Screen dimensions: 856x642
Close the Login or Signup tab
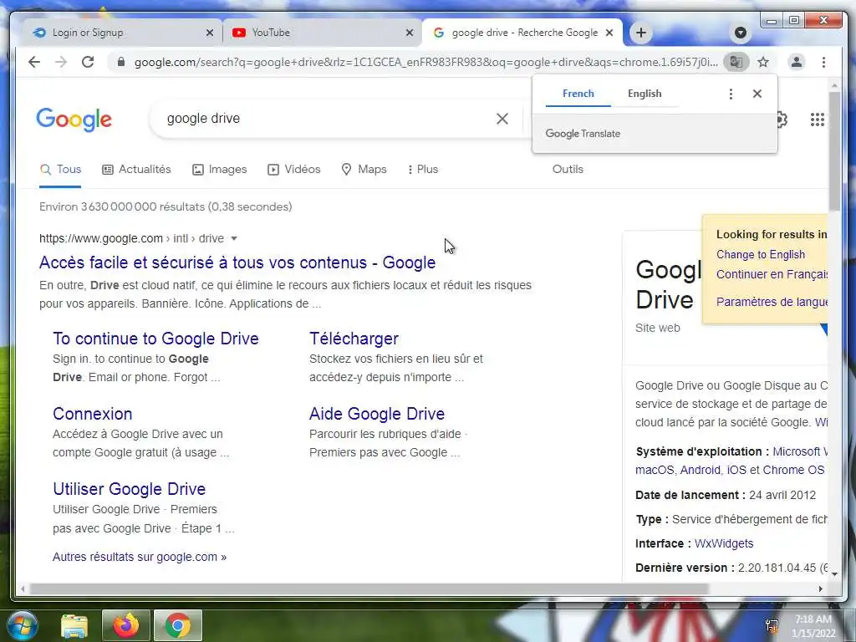pos(210,33)
